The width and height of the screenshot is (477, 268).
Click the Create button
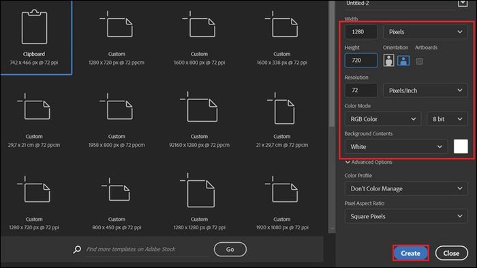[410, 253]
